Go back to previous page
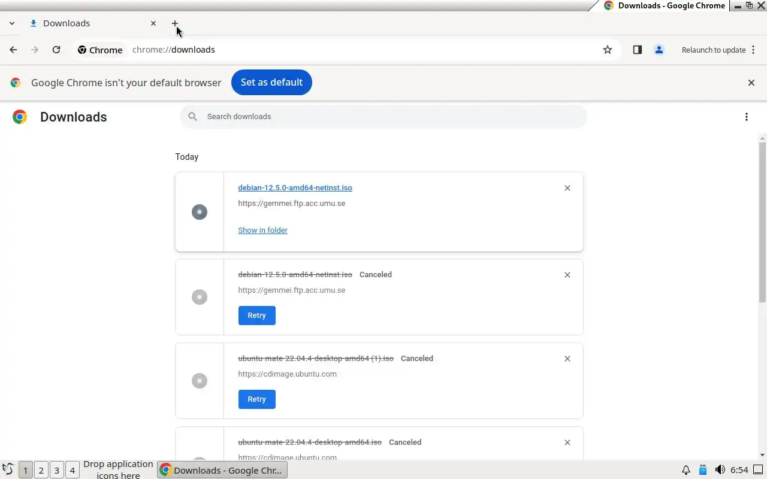 pos(13,50)
